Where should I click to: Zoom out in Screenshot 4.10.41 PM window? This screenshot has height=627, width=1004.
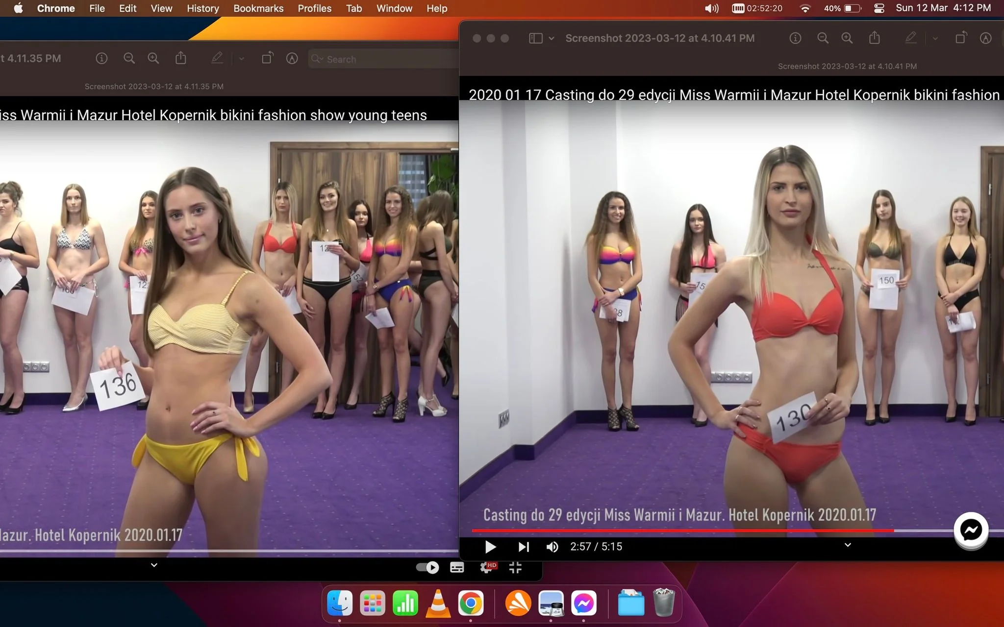click(x=823, y=38)
